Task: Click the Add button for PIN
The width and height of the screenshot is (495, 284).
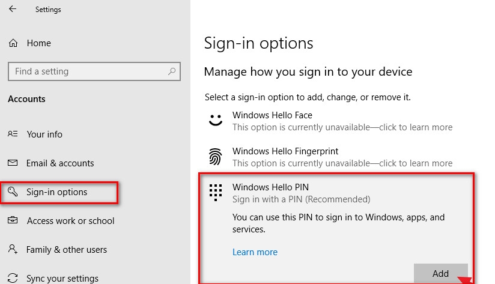Action: [x=441, y=273]
